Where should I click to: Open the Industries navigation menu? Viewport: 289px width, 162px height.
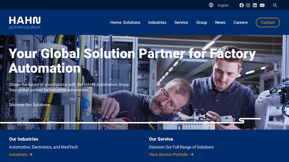click(x=157, y=22)
